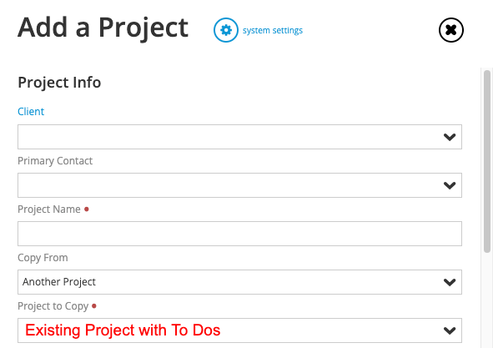Viewport: 493px width, 348px height.
Task: Click the blue system settings gear icon
Action: pos(226,30)
